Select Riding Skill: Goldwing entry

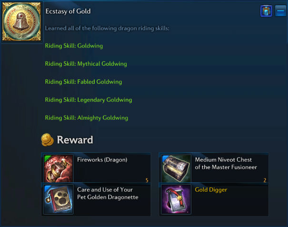(x=74, y=46)
